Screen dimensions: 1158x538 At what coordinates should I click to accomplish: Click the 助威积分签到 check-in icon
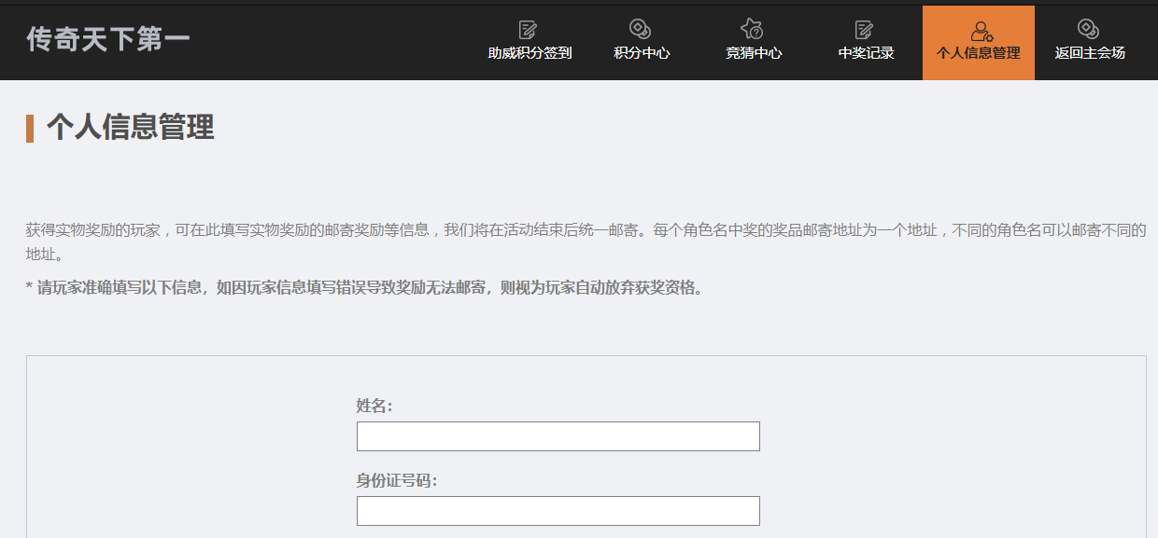click(529, 30)
